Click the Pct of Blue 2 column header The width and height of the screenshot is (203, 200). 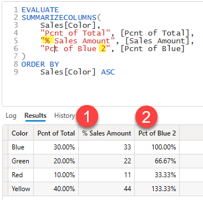[x=157, y=133]
